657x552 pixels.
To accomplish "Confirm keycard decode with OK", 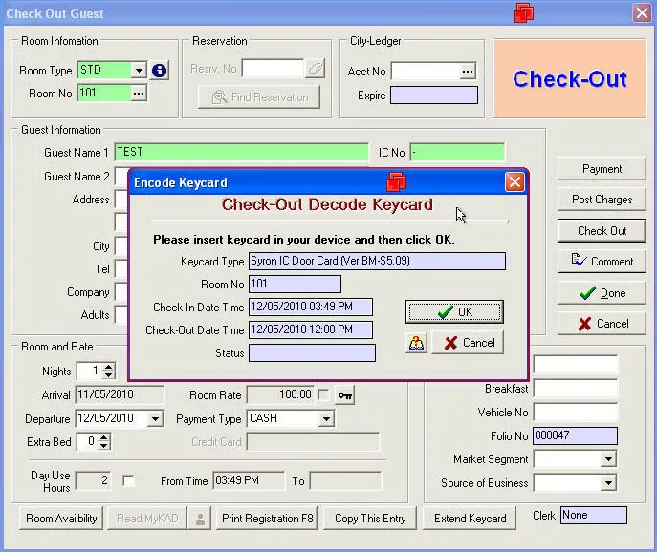I will 454,311.
